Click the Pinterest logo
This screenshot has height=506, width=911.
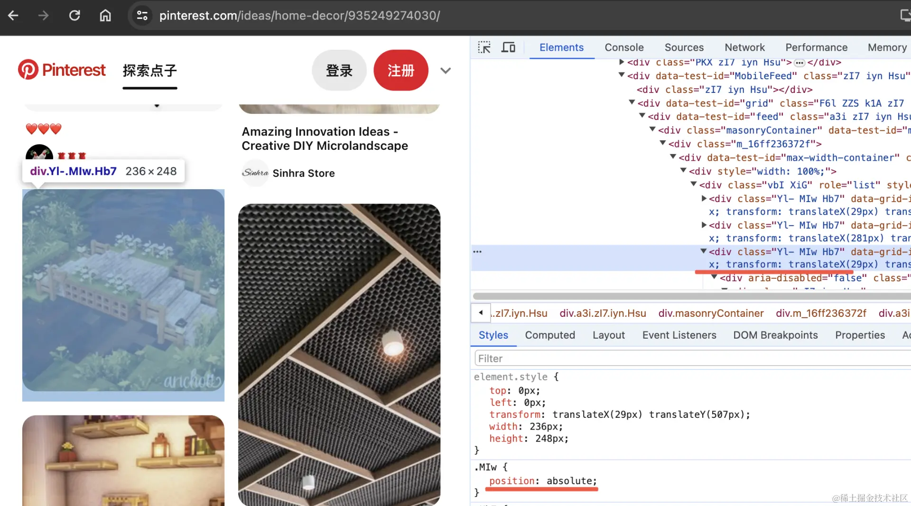click(x=62, y=70)
